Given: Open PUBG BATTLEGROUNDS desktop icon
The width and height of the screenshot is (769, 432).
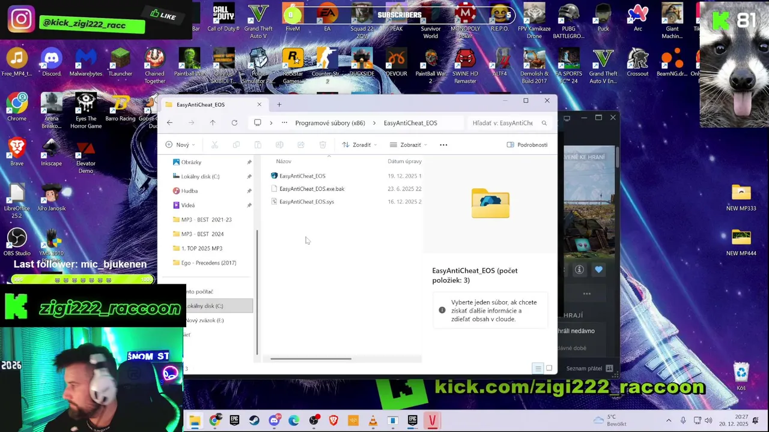Looking at the screenshot, I should tap(569, 21).
